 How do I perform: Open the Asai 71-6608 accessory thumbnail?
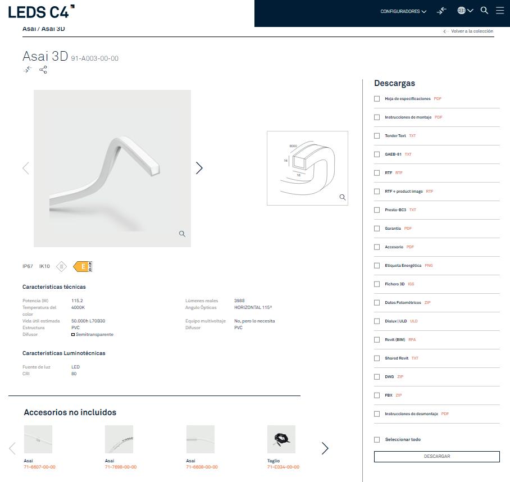pyautogui.click(x=201, y=439)
